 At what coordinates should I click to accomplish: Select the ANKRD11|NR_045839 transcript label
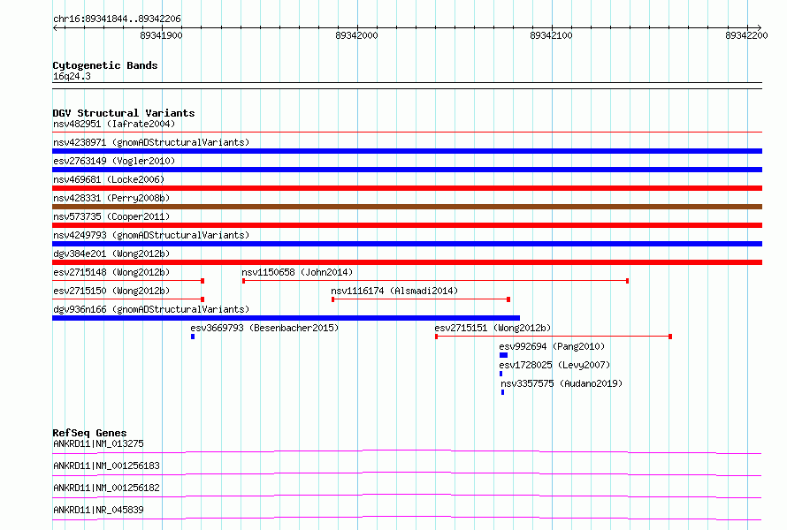click(x=98, y=510)
